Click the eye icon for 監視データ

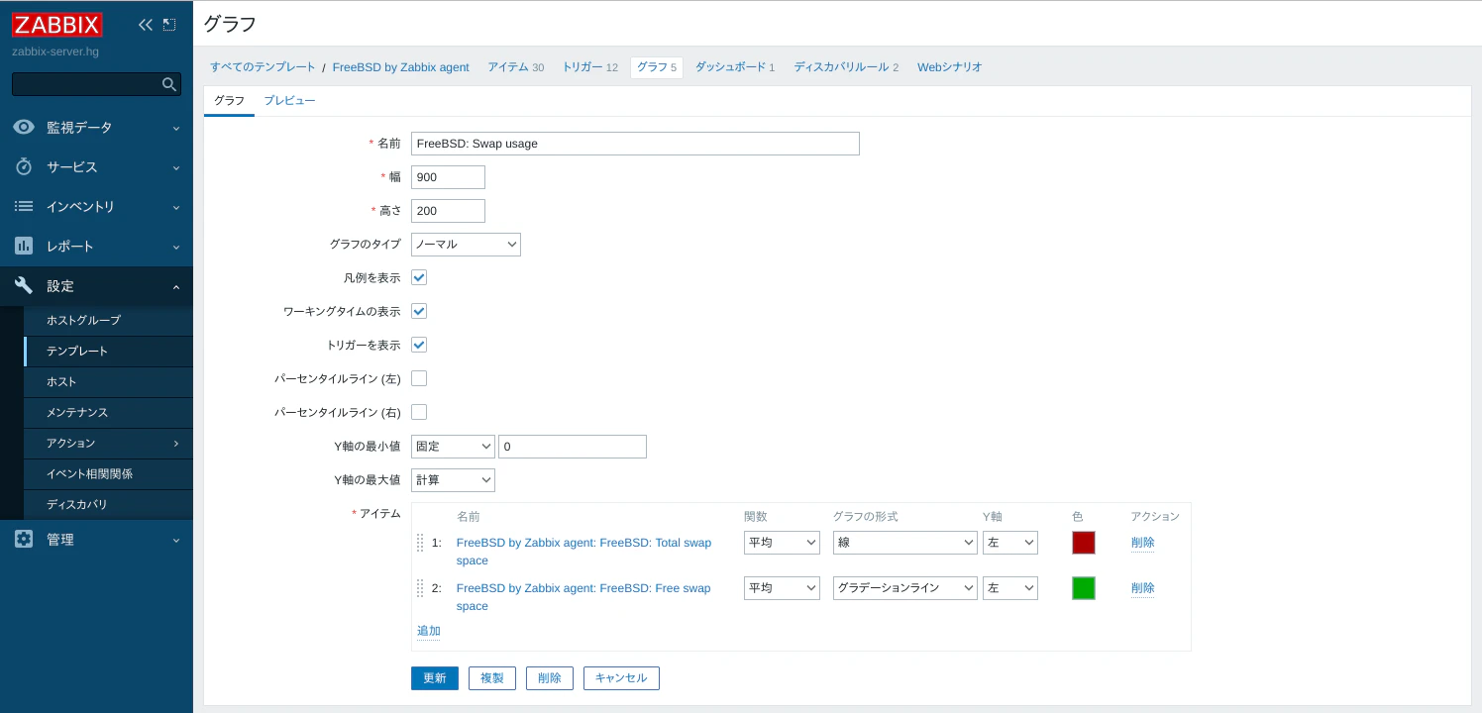[x=24, y=128]
